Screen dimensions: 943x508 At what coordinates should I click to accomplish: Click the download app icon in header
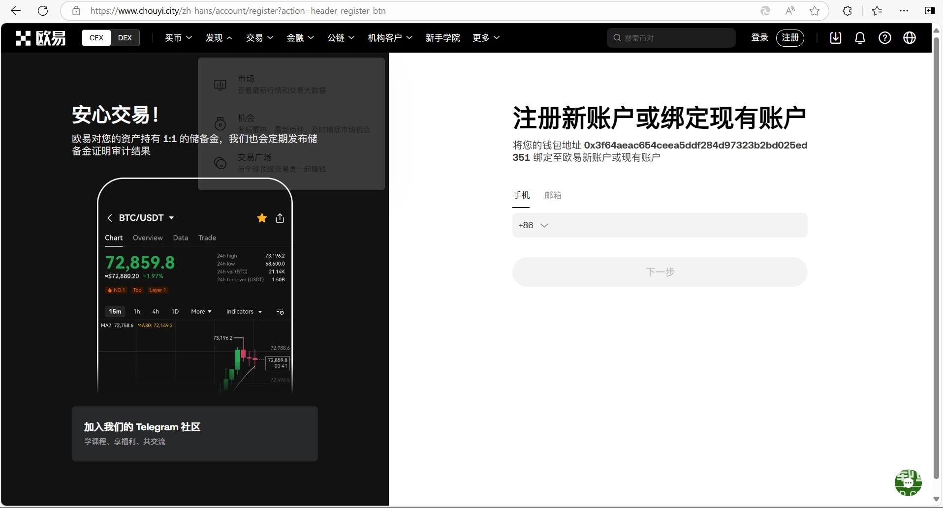point(835,38)
